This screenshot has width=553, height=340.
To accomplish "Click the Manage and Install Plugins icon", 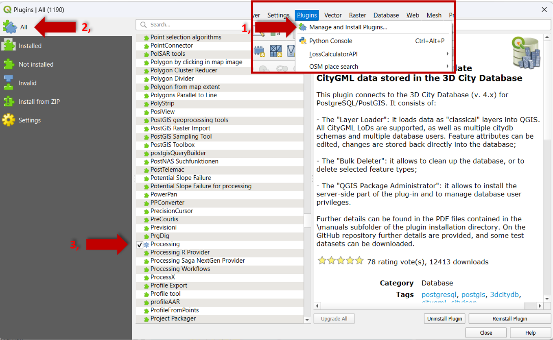I will 302,27.
